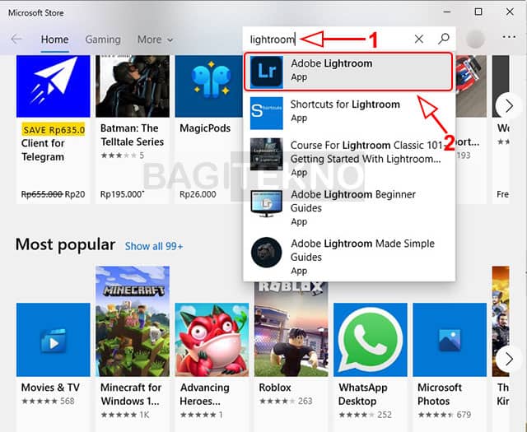Click Microsoft Photos title text
The height and width of the screenshot is (432, 527).
440,394
